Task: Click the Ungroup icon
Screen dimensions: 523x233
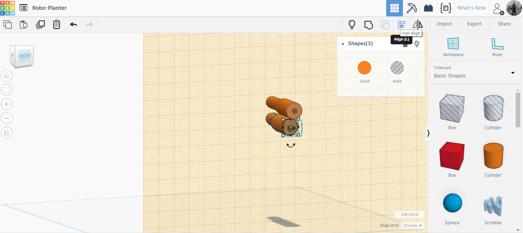Action: click(x=385, y=25)
